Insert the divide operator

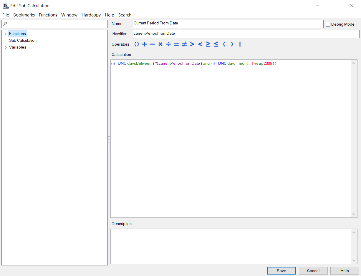pos(168,44)
